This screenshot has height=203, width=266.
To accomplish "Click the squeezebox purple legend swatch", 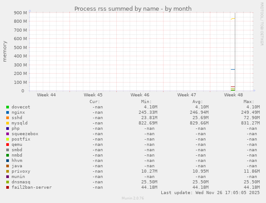I will tap(8, 134).
